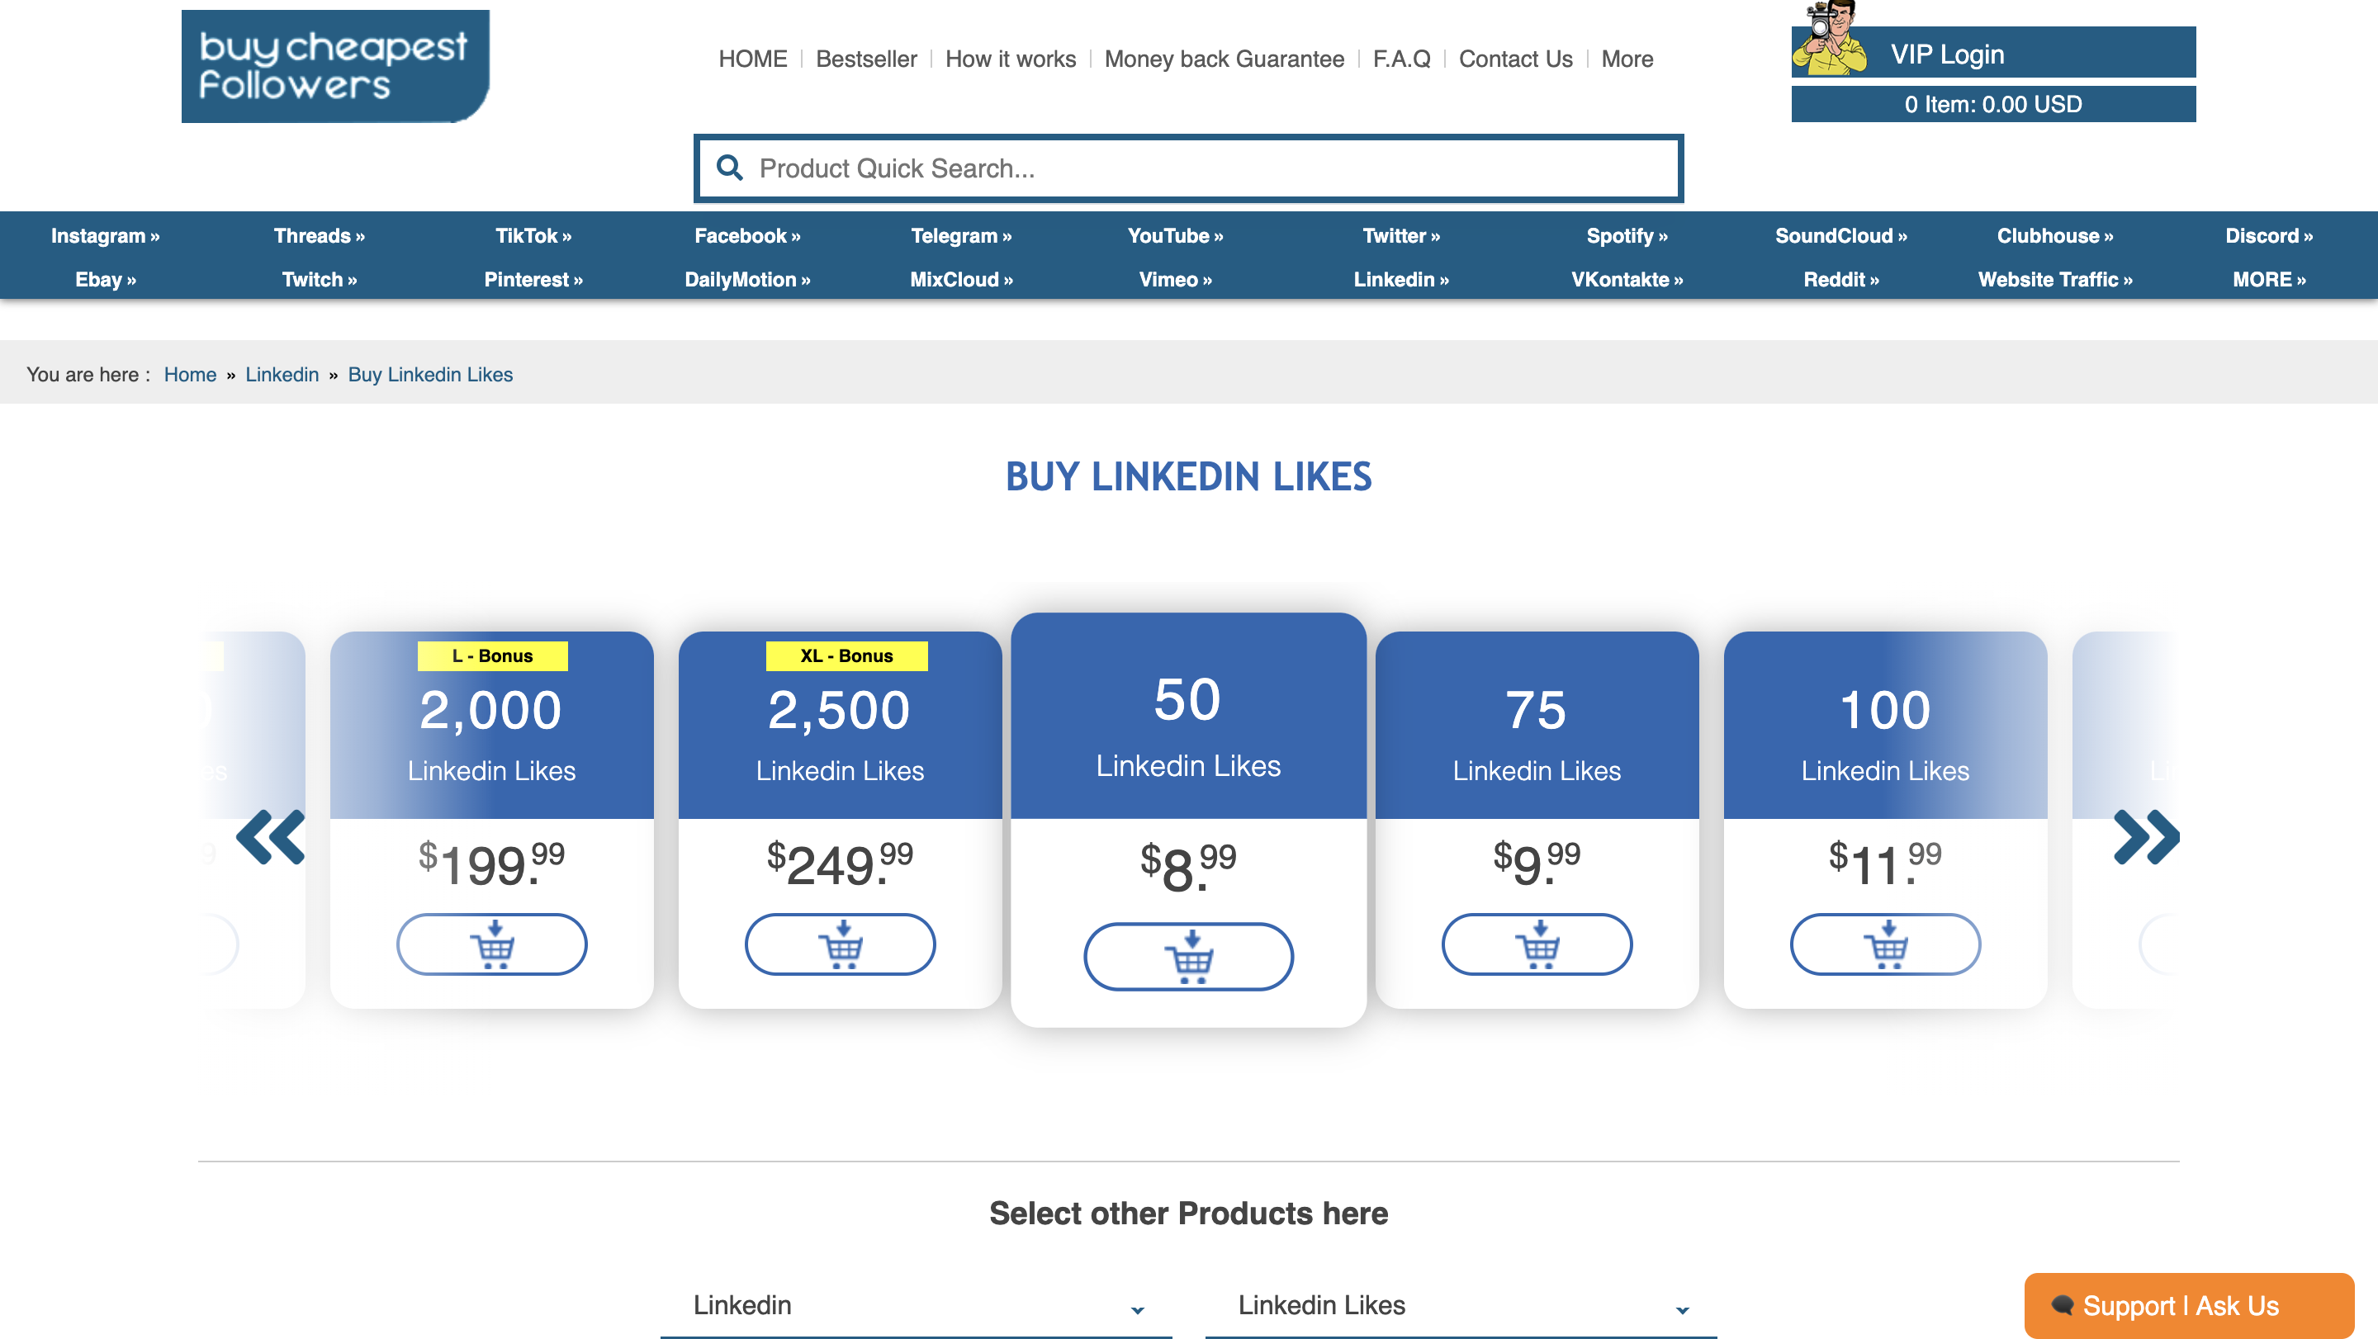The width and height of the screenshot is (2378, 1339).
Task: Open How it works page
Action: click(1010, 59)
